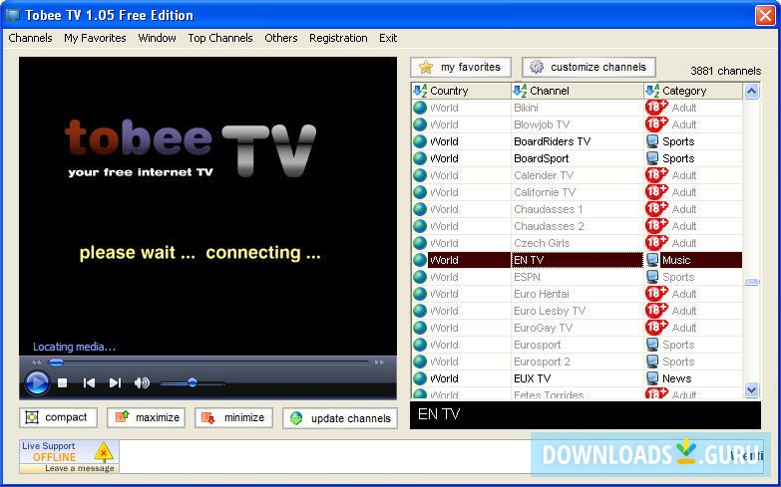Click the minimize button's arrow icon

tap(208, 418)
